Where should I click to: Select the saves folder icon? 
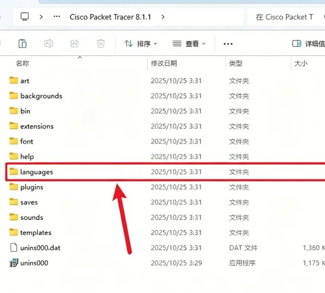point(14,202)
